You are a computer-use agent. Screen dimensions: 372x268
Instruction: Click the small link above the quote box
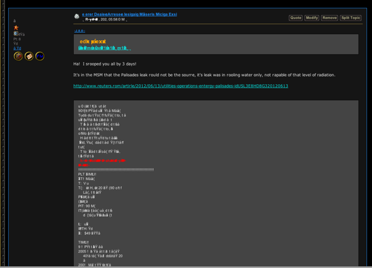click(79, 30)
